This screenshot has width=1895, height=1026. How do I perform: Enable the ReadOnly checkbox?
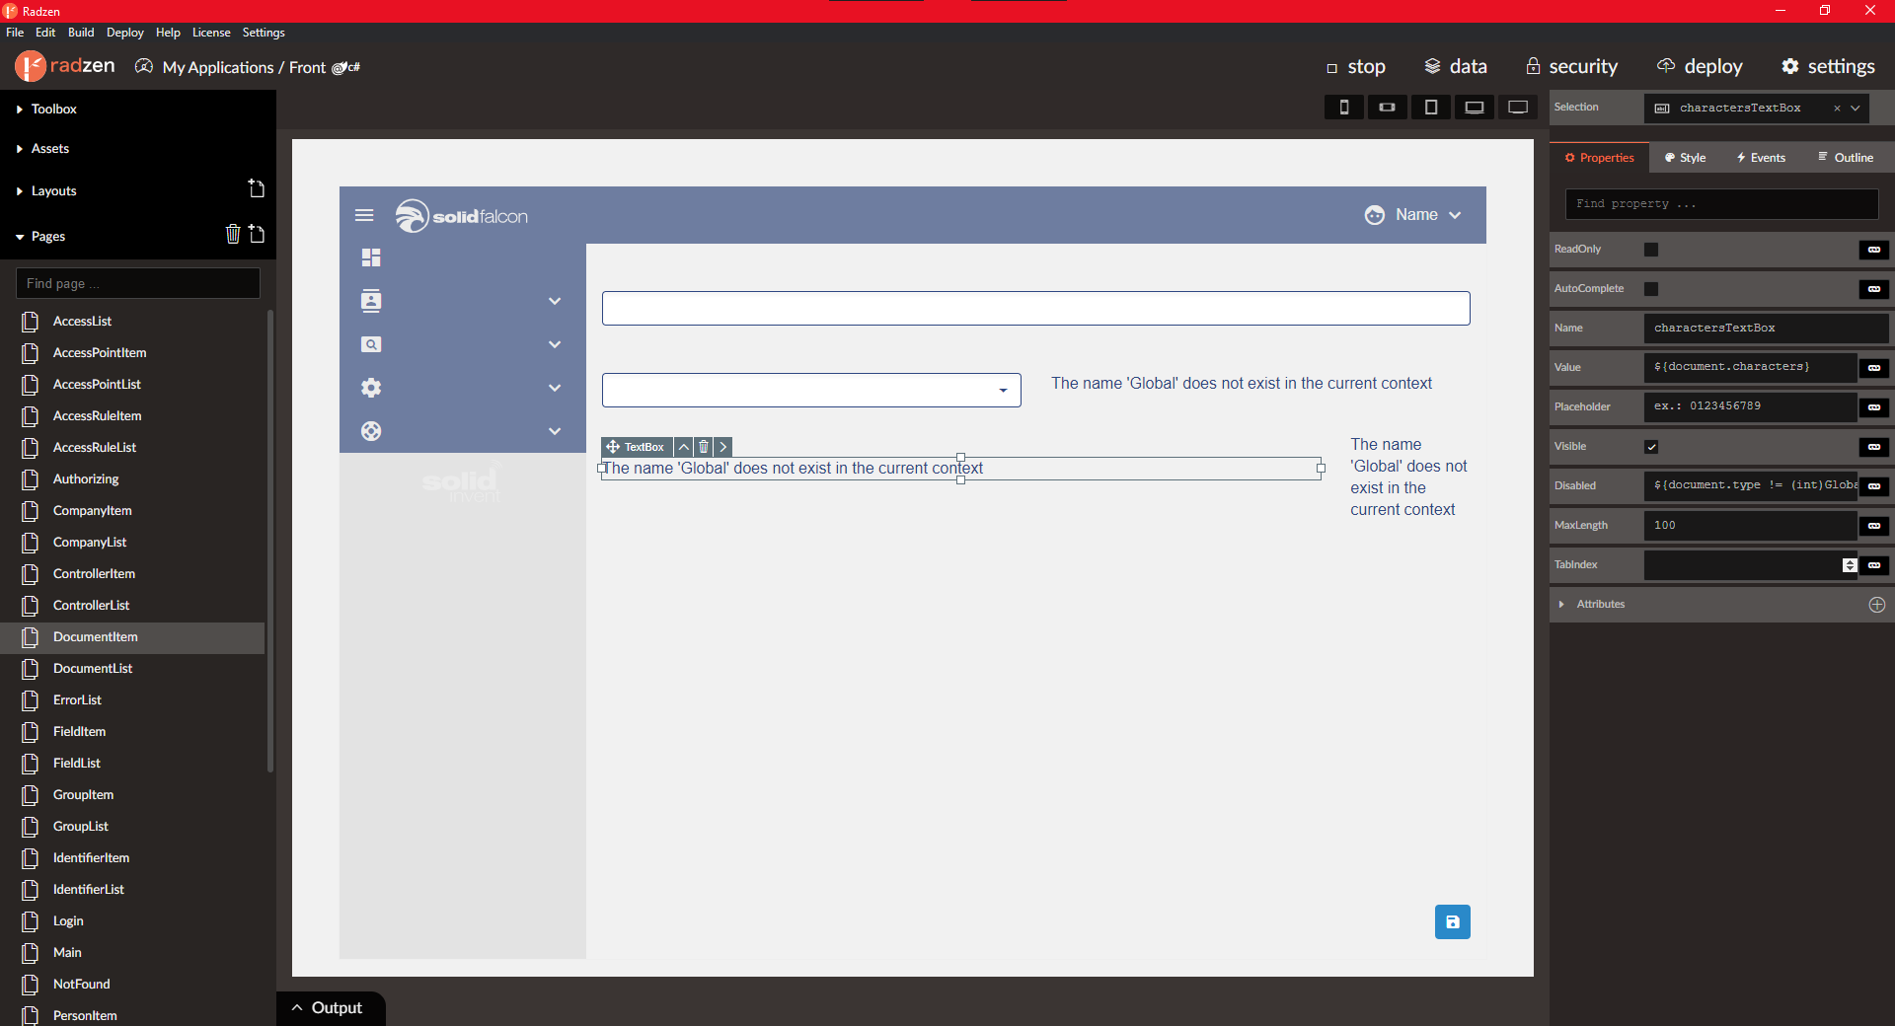1651,249
